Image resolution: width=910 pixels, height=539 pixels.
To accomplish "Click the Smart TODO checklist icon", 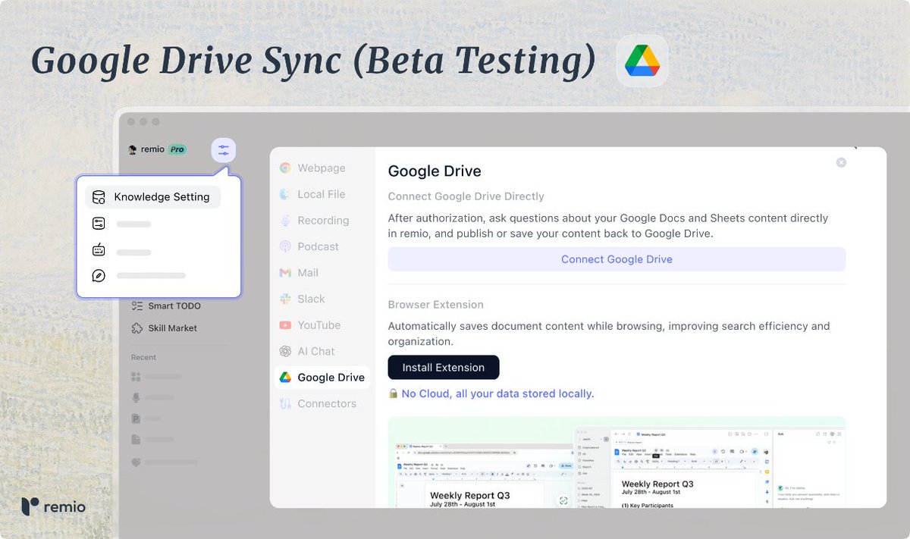I will (137, 306).
